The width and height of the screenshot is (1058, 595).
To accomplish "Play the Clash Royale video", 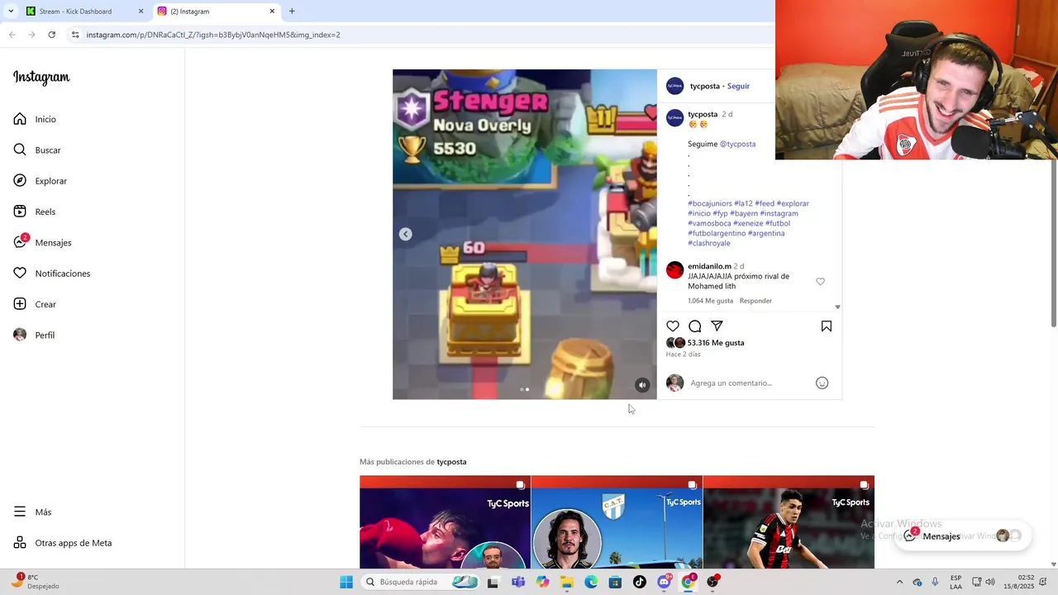I will tap(524, 234).
